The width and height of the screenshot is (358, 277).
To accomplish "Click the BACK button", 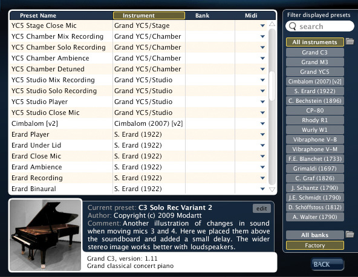I will tap(327, 264).
